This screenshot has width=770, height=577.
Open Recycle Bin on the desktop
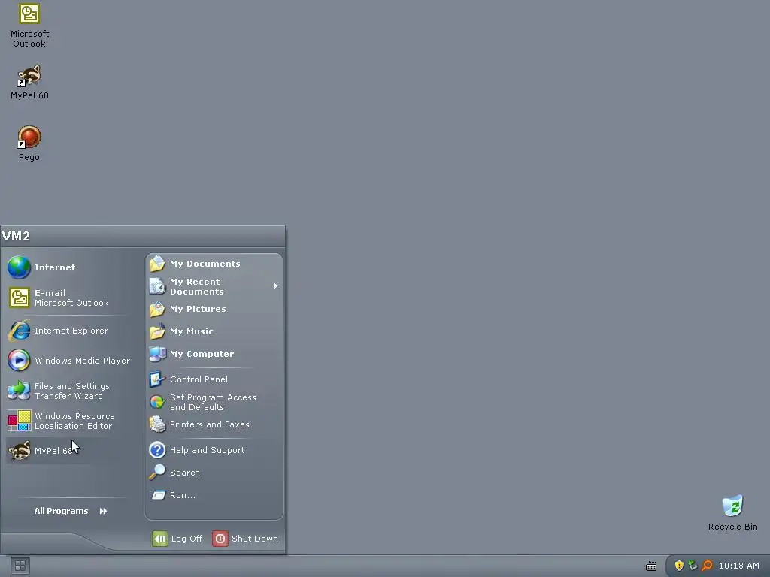click(732, 513)
